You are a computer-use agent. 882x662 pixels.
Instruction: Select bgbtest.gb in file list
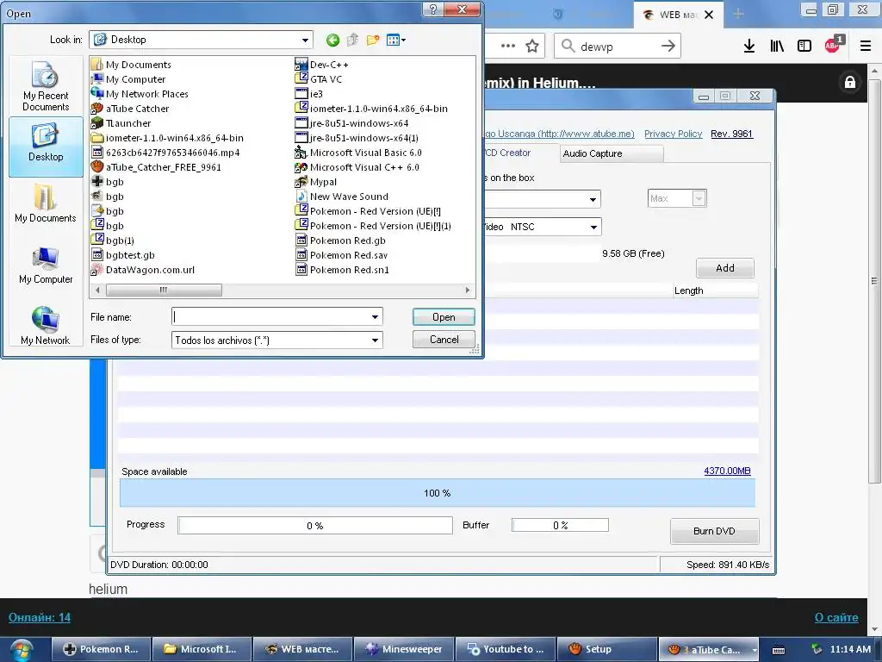tap(123, 255)
